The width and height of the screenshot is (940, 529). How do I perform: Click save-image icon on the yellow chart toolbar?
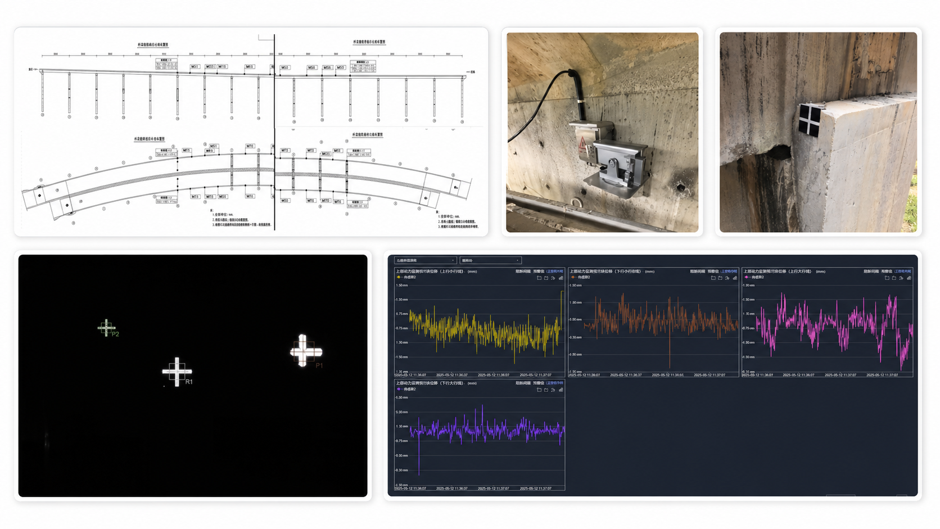click(561, 278)
